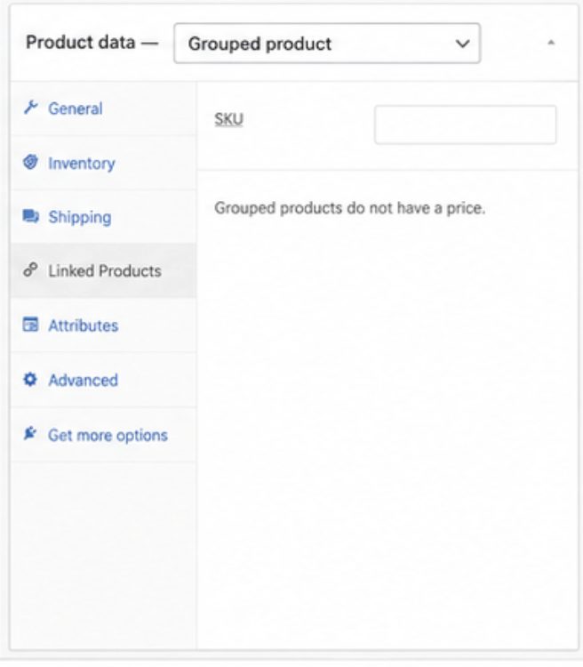Click the chevron arrow in product type selector
Image resolution: width=583 pixels, height=667 pixels.
coord(463,44)
